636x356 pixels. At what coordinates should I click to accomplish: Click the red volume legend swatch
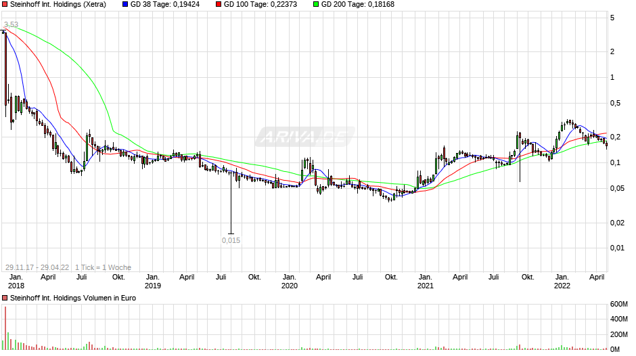tap(5, 298)
